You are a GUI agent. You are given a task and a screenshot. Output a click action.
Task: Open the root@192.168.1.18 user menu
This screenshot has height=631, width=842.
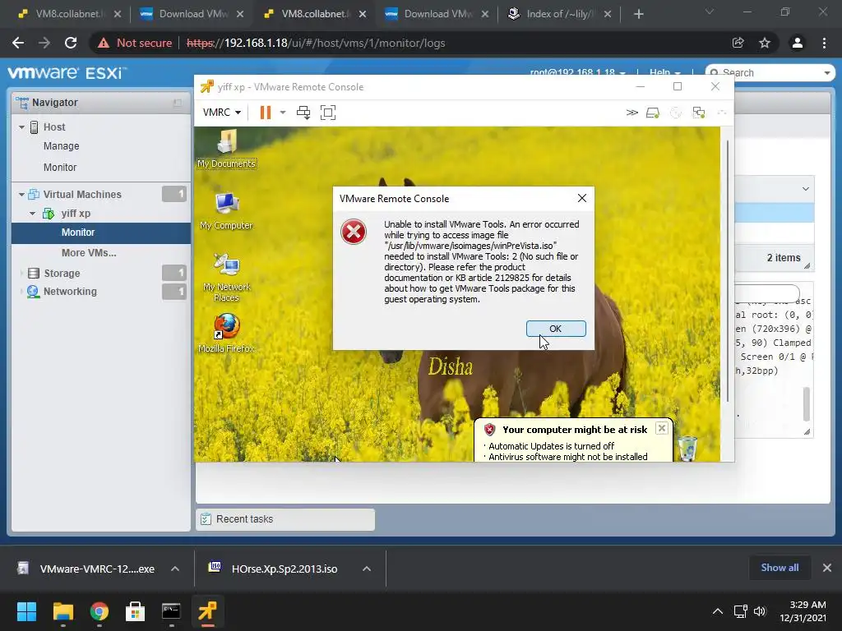click(x=577, y=72)
